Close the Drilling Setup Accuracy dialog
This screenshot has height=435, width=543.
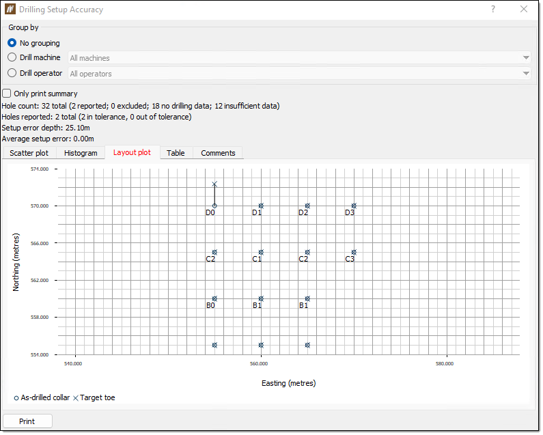click(x=524, y=9)
